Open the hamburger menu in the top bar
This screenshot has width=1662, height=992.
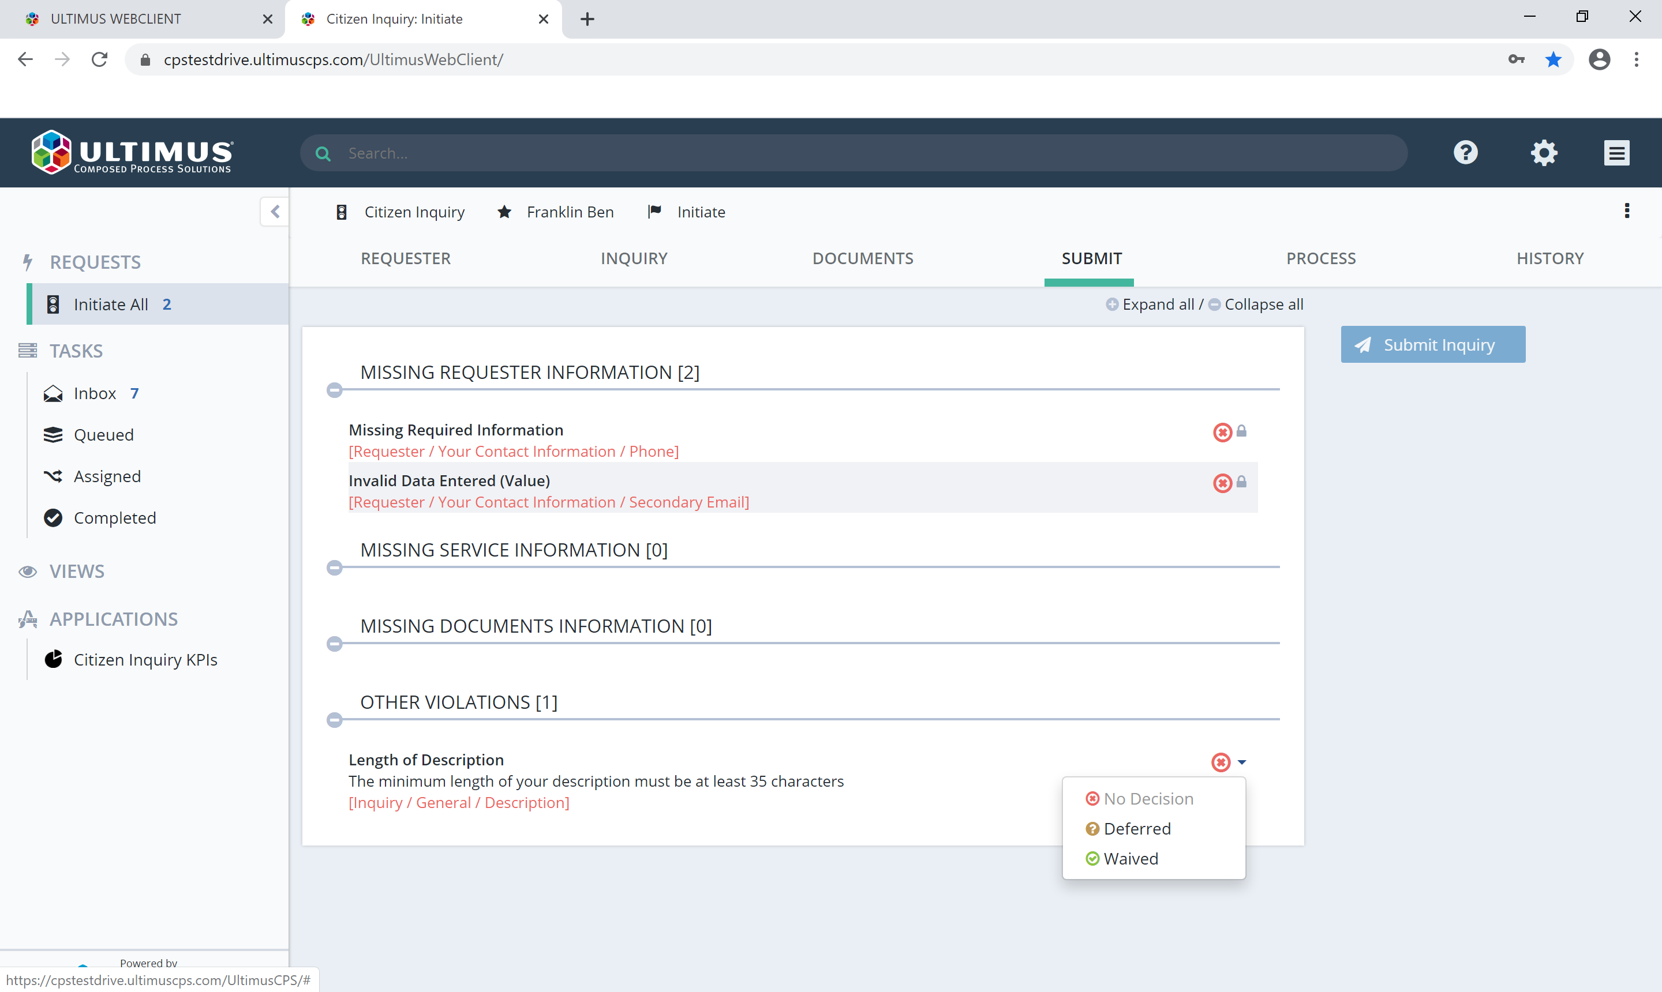[x=1616, y=152]
